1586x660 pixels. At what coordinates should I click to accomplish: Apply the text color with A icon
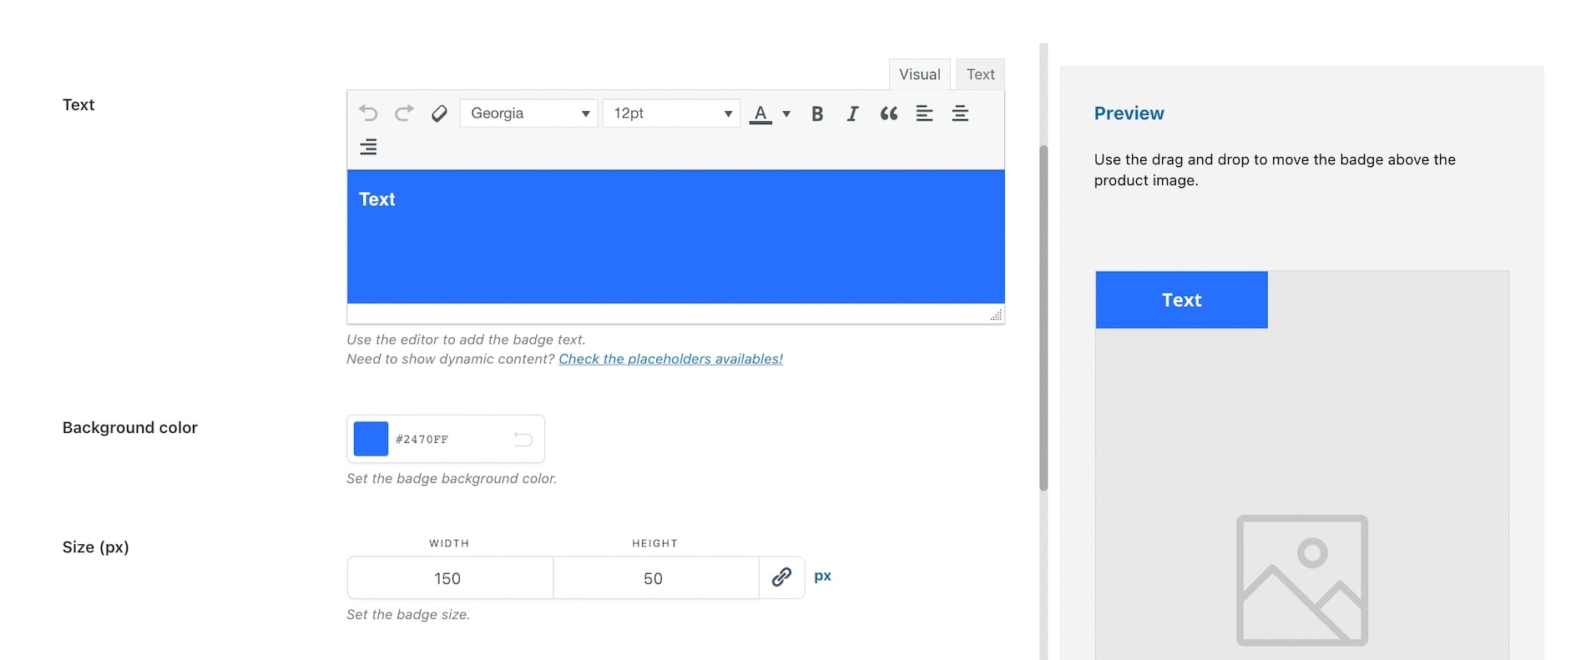(x=760, y=113)
